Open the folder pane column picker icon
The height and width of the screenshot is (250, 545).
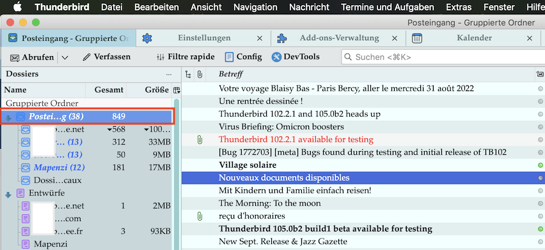[177, 90]
